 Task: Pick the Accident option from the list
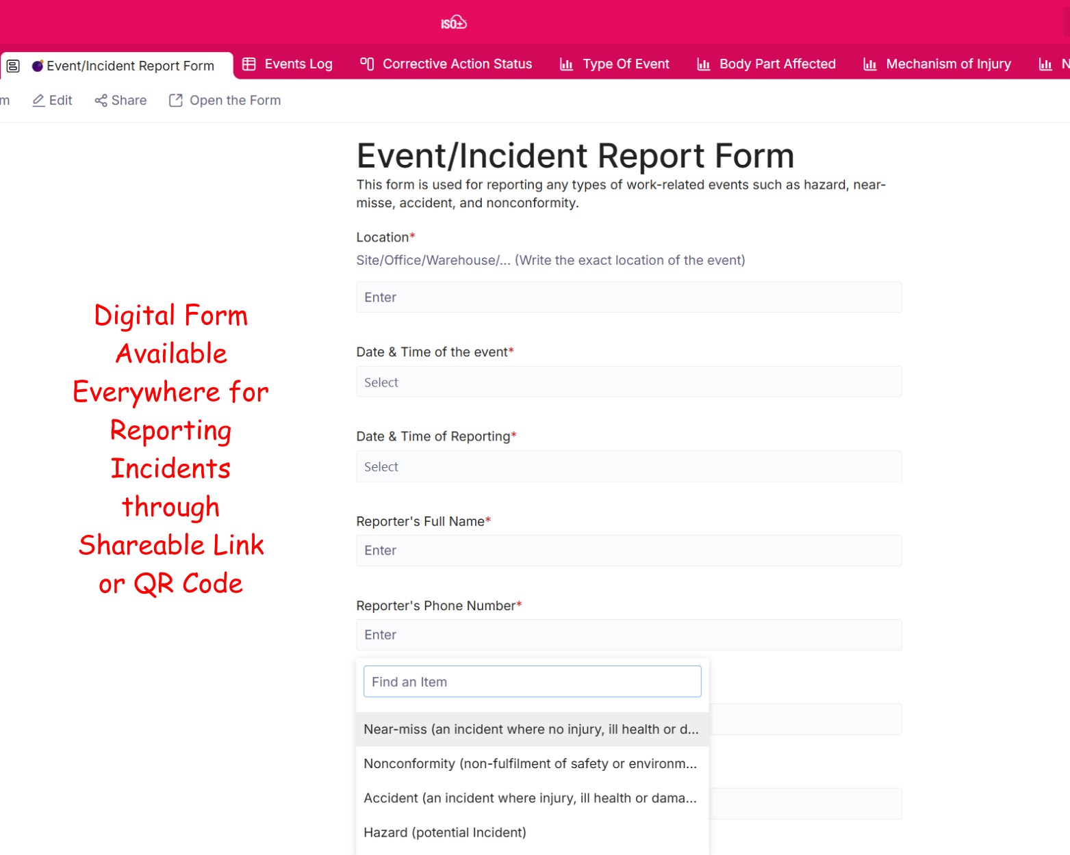click(530, 798)
